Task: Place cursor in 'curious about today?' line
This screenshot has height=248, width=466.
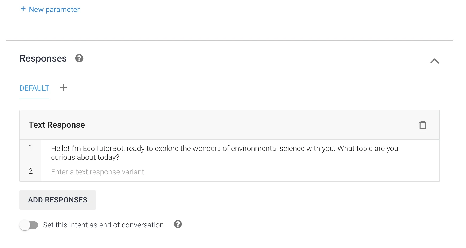Action: 85,157
